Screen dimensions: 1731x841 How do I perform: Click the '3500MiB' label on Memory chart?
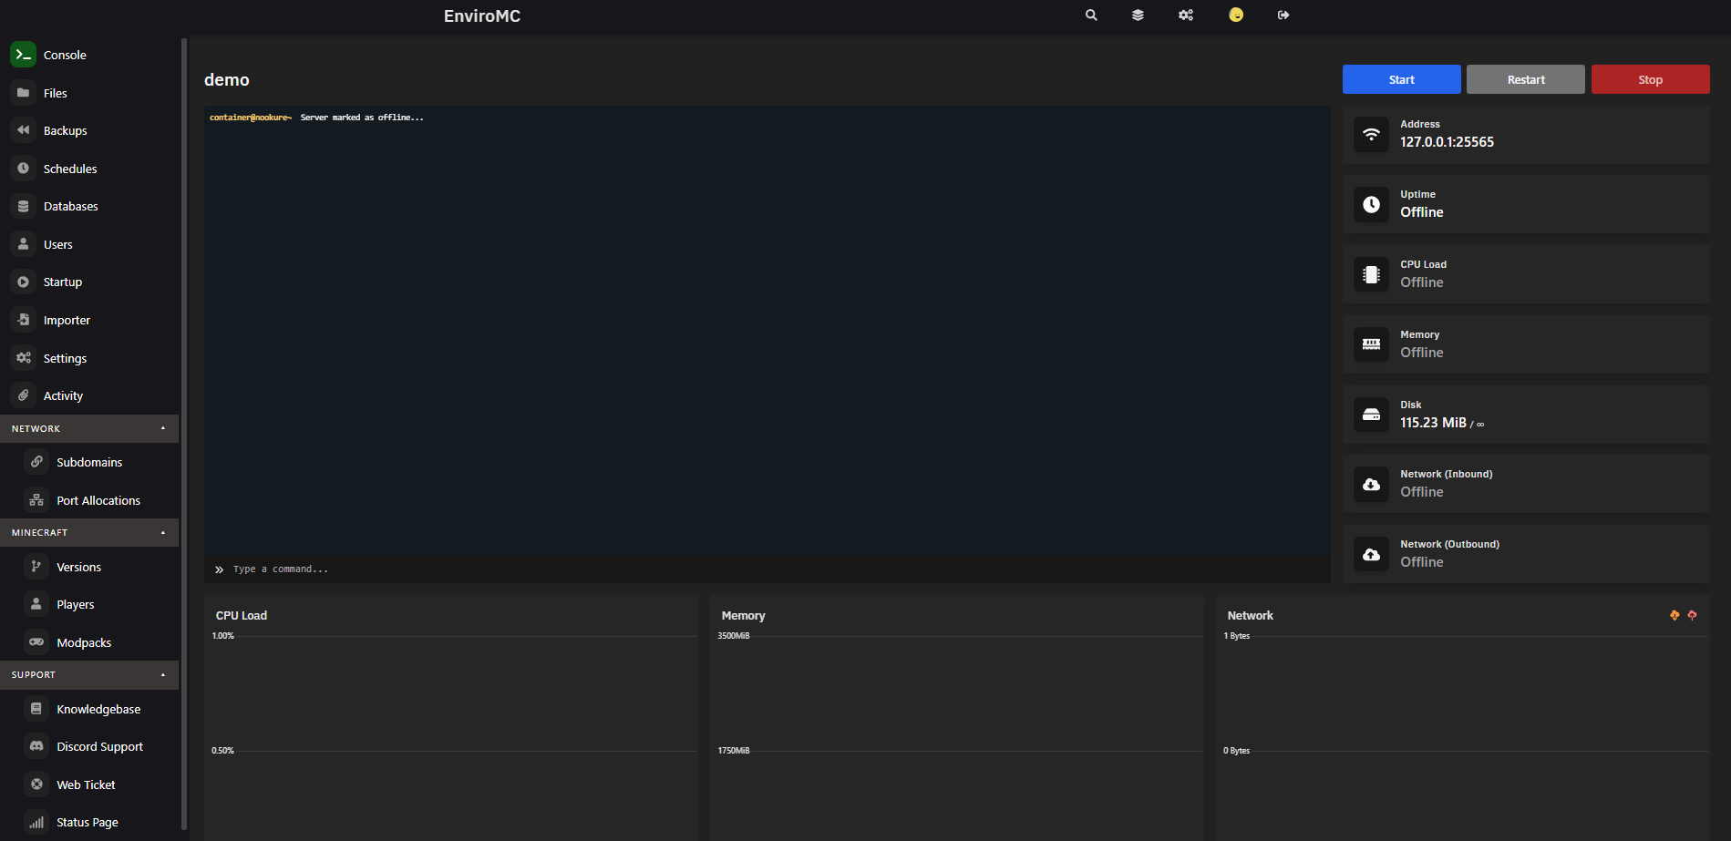(x=734, y=636)
